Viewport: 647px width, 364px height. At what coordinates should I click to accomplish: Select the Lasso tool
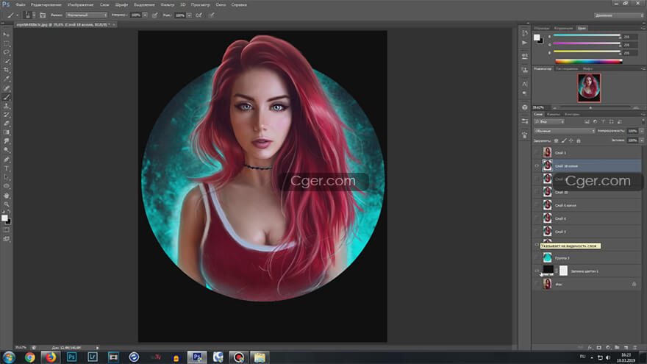pos(6,52)
